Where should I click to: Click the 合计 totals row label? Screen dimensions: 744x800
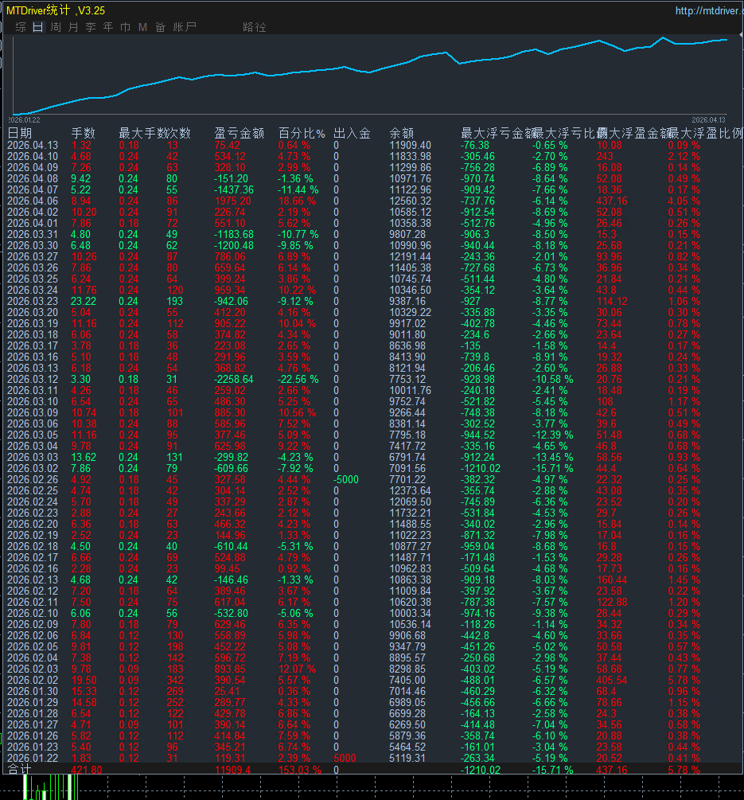[18, 770]
